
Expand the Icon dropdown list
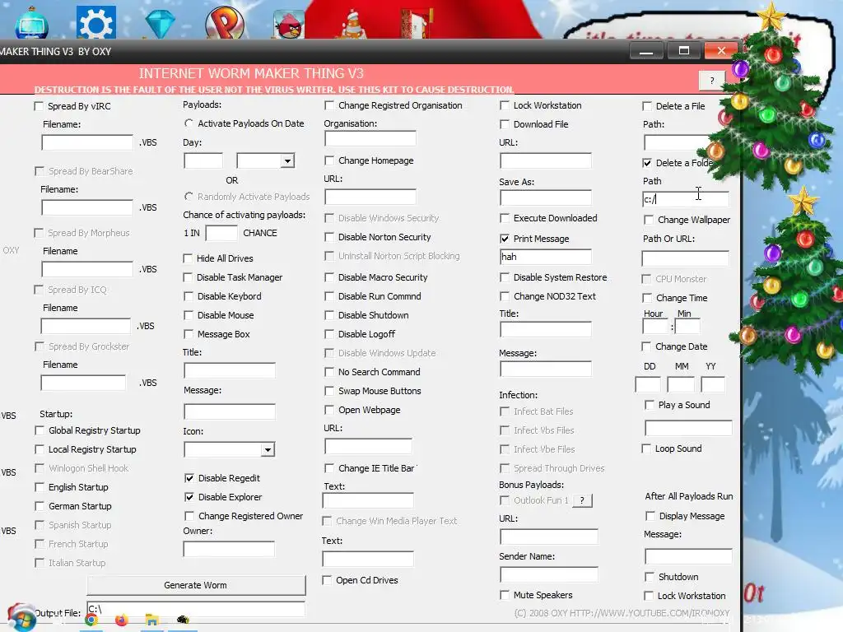point(268,449)
